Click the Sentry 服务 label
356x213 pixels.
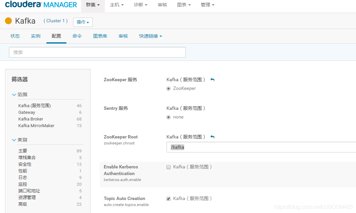[116, 108]
